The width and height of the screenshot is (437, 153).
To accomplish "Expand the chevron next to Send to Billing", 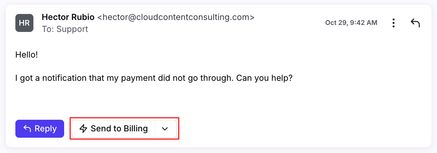I will click(x=165, y=129).
